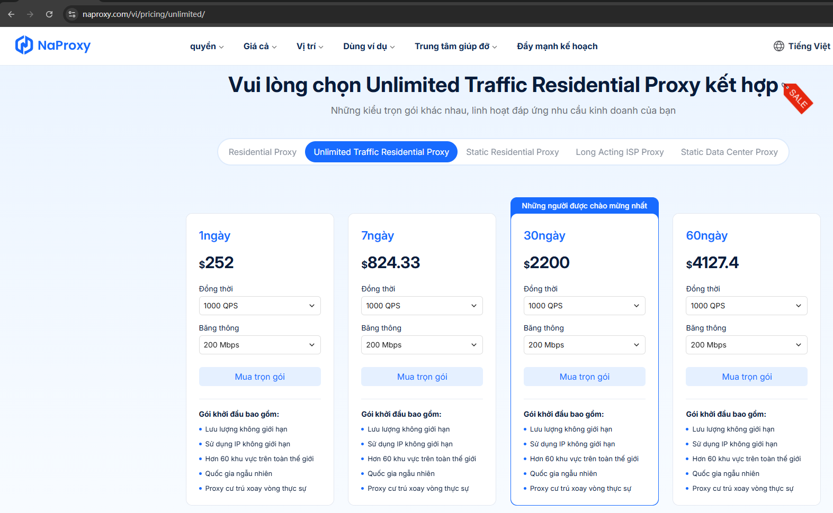Open the 30ngày plan QPS dropdown
This screenshot has width=833, height=513.
pos(585,306)
